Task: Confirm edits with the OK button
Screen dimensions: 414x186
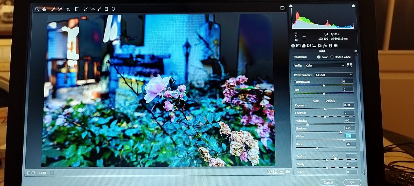Action: tap(353, 182)
